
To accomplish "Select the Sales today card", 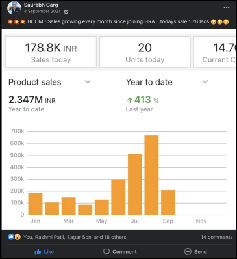I will (x=51, y=52).
